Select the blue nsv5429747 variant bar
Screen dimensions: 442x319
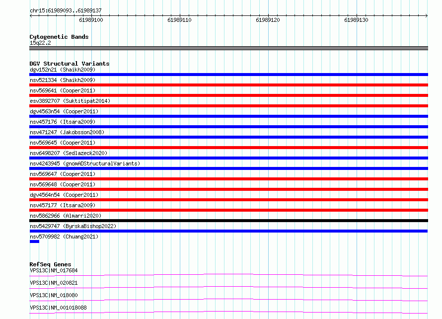pyautogui.click(x=228, y=231)
